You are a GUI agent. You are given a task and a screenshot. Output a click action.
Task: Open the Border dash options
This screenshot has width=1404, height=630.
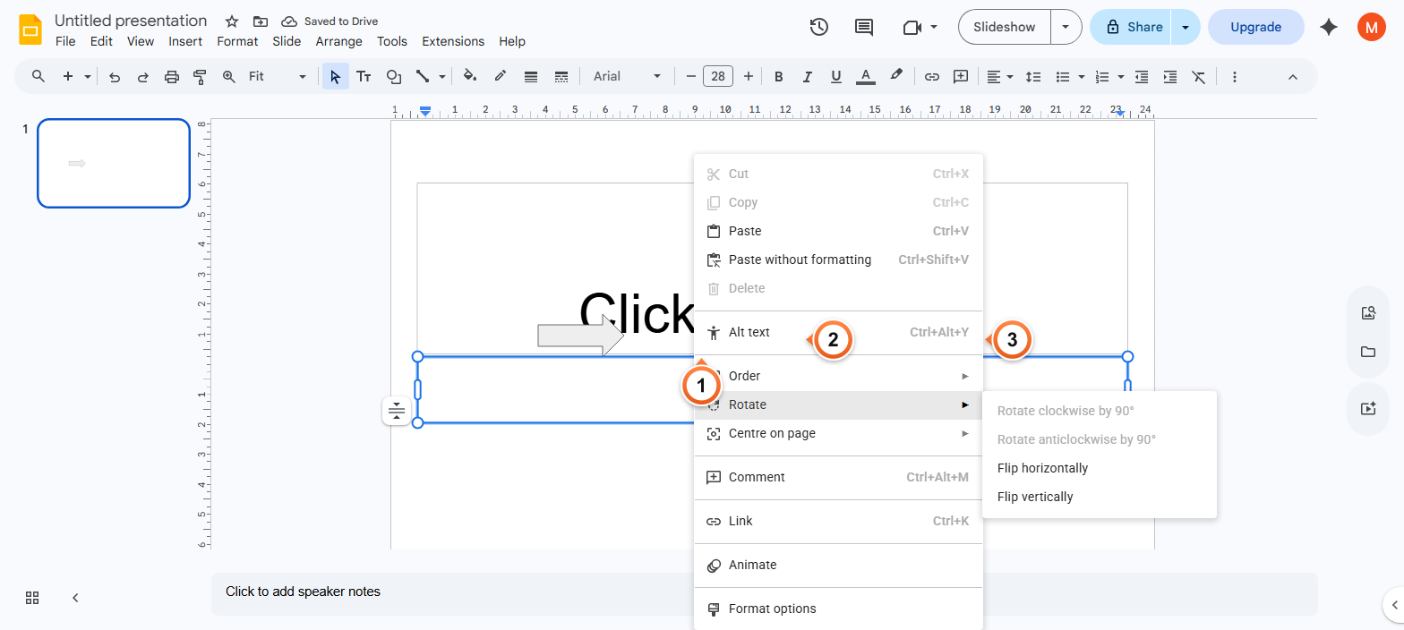pos(561,77)
